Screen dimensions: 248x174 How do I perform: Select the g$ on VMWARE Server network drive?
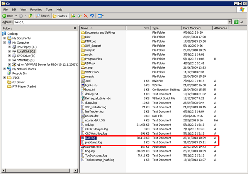[48, 65]
